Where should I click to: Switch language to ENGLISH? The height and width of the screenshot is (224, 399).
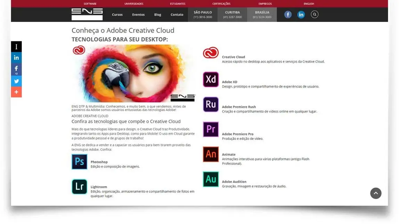[x=309, y=4]
